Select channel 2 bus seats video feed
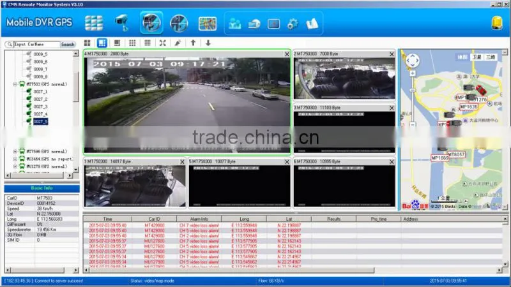This screenshot has height=287, width=511. [344, 78]
